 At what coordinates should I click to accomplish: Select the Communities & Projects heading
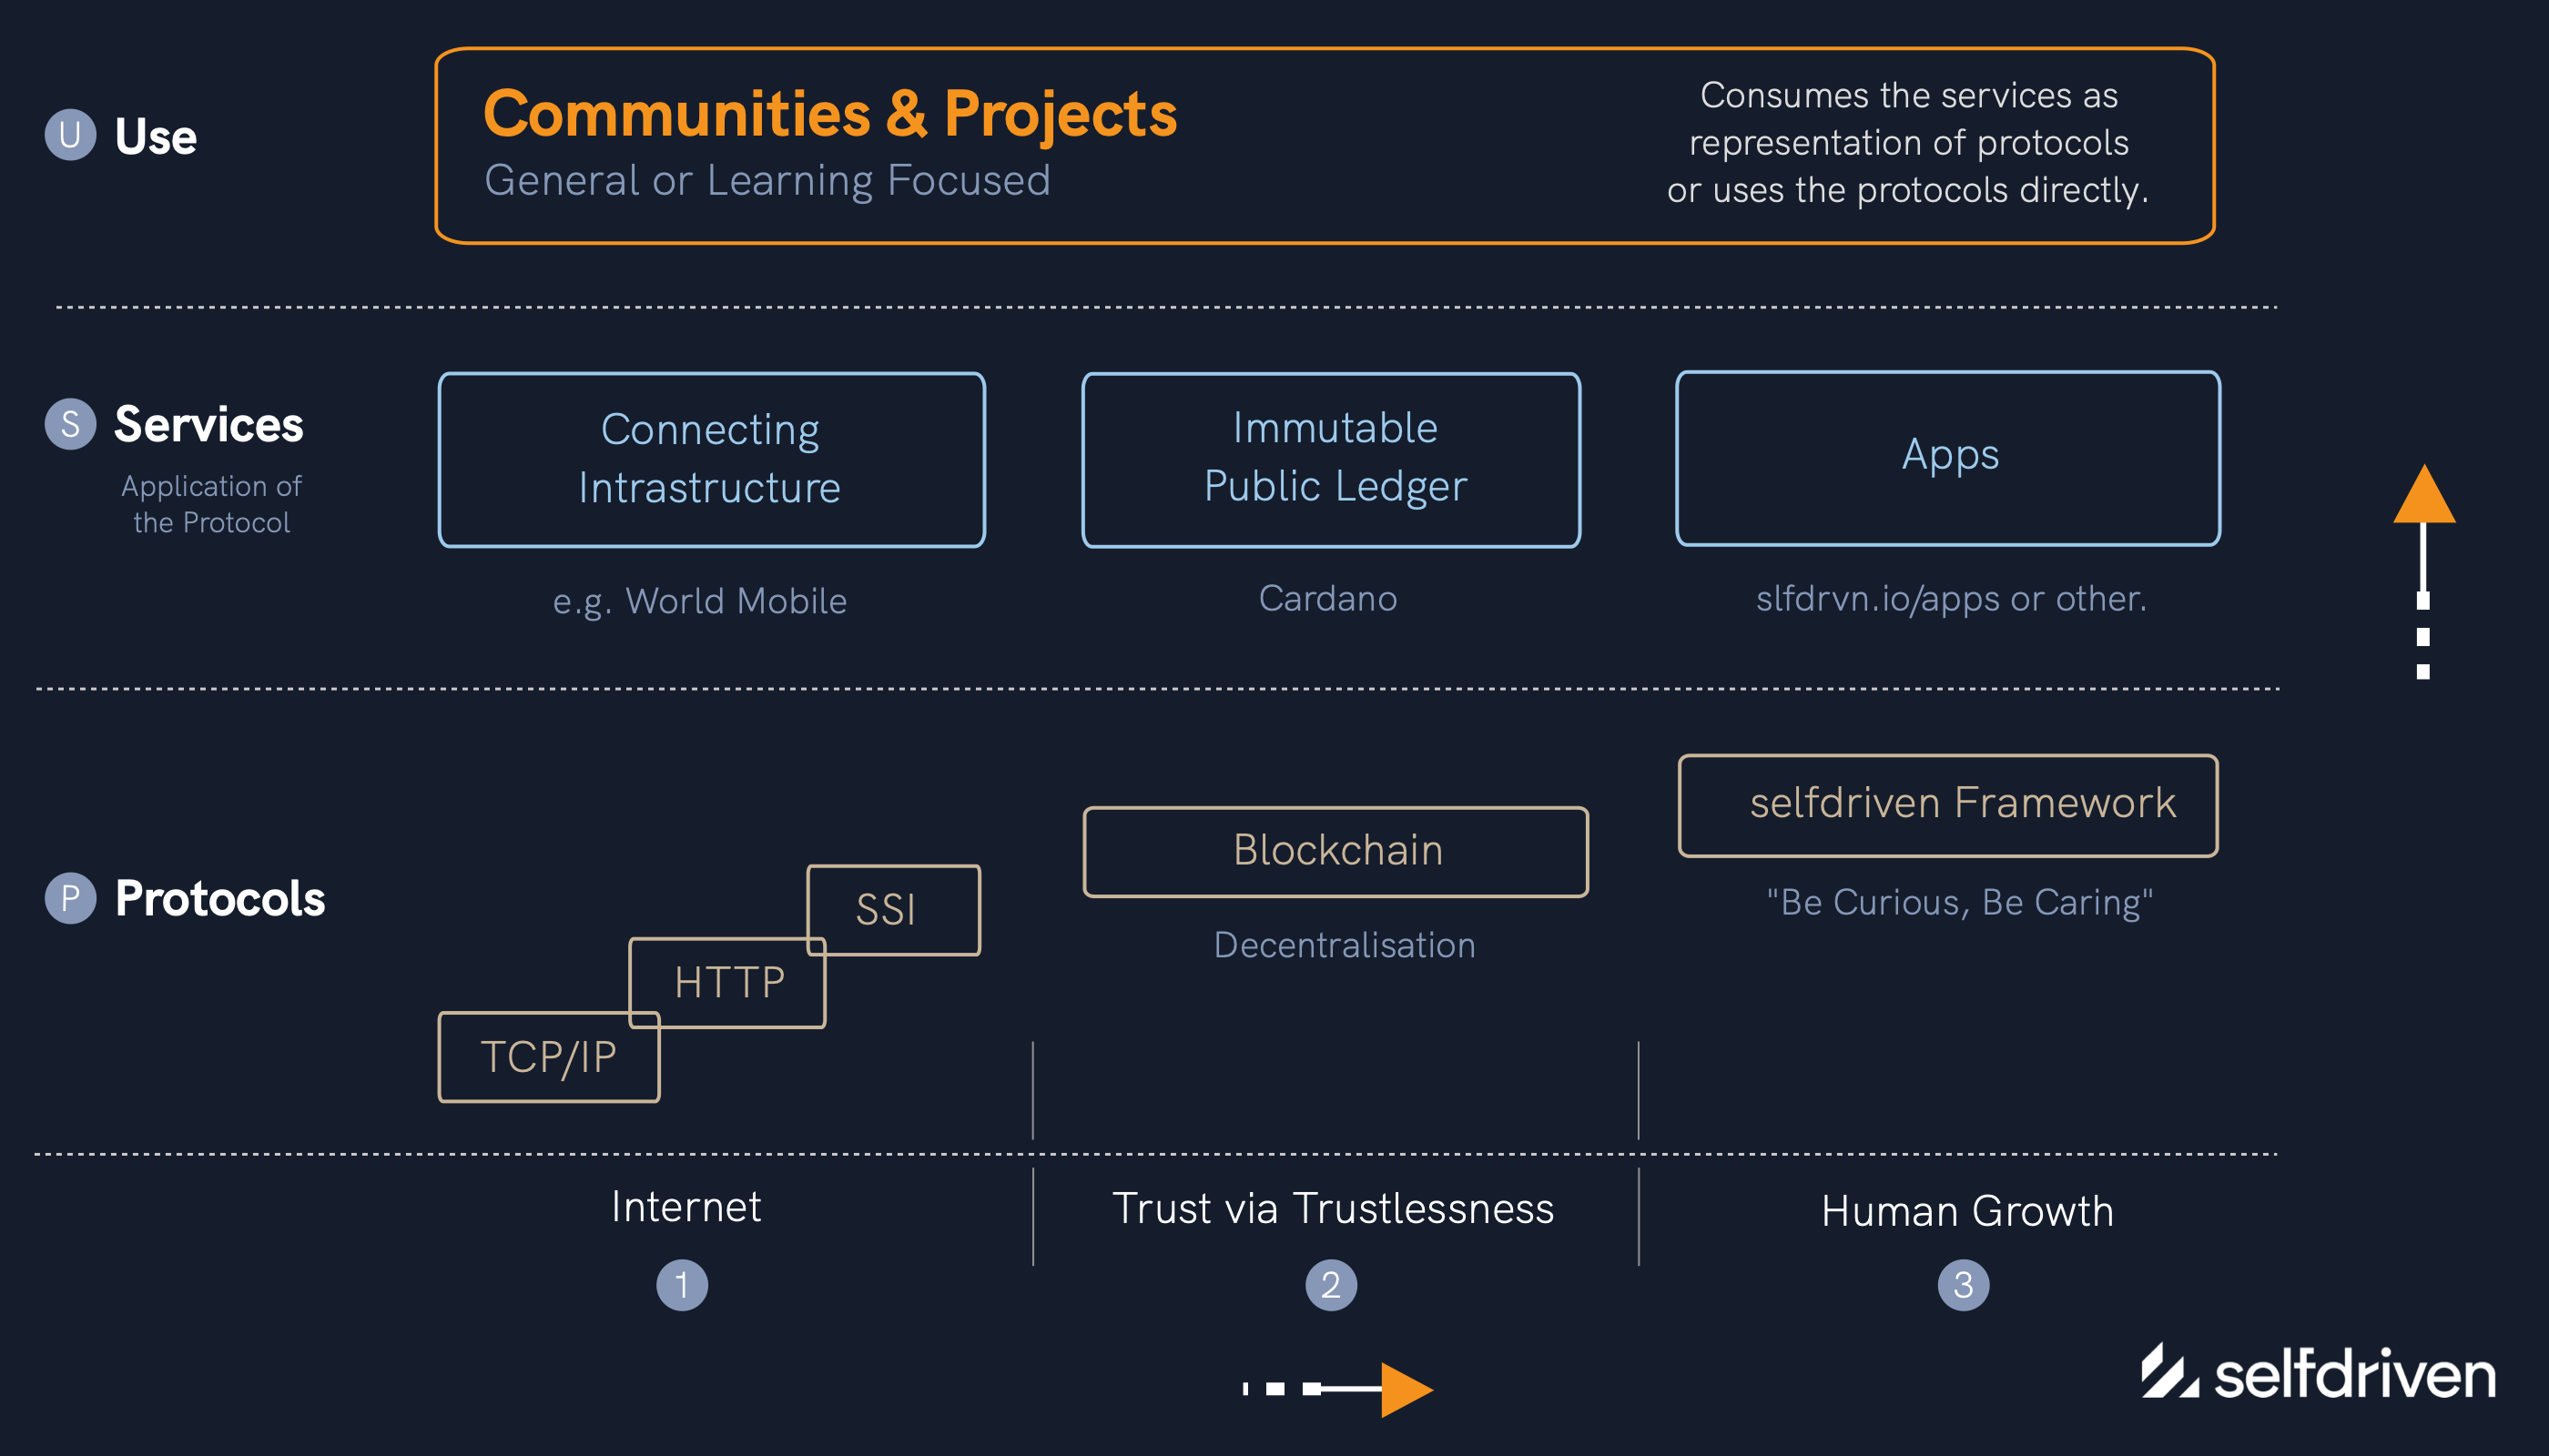tap(829, 113)
